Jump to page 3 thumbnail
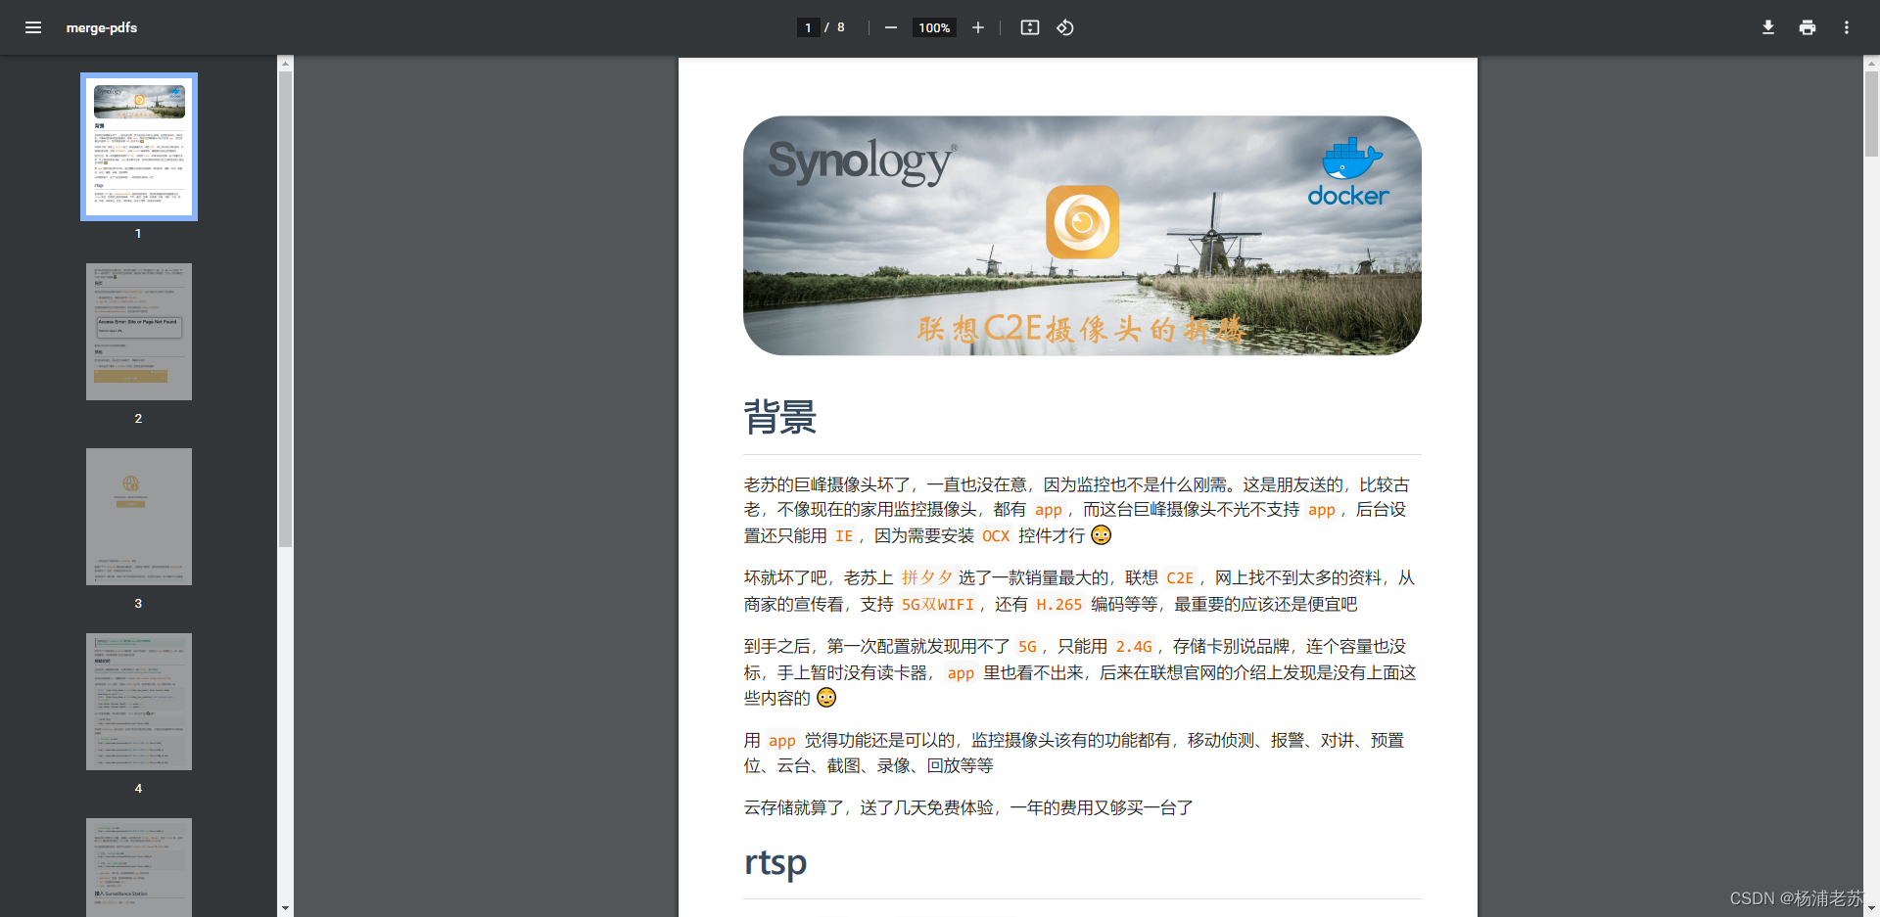Image resolution: width=1880 pixels, height=917 pixels. point(139,517)
